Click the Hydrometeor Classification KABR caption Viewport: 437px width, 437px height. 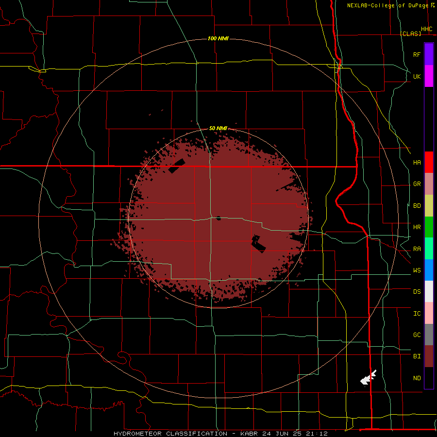pos(221,434)
